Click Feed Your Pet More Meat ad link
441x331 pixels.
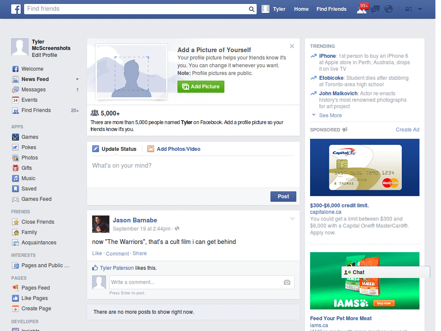(341, 319)
